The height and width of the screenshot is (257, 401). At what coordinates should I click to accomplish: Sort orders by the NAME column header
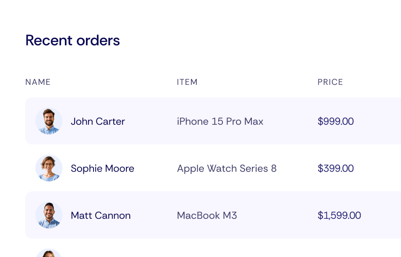38,82
